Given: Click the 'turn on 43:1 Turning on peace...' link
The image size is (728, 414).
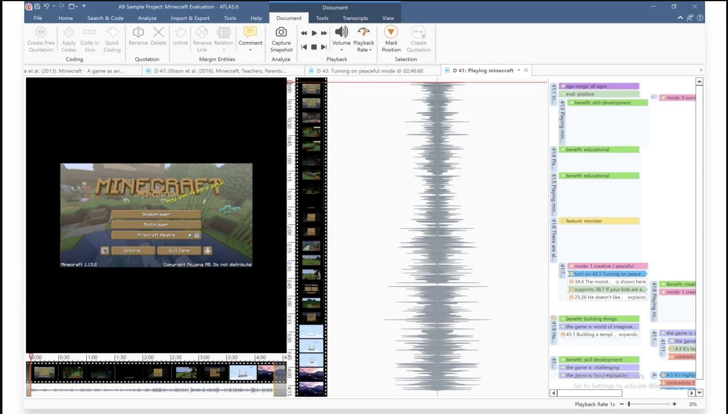Looking at the screenshot, I should pos(607,274).
